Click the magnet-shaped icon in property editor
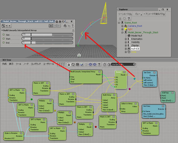Screen dimensions: 178x143 click(x=65, y=26)
